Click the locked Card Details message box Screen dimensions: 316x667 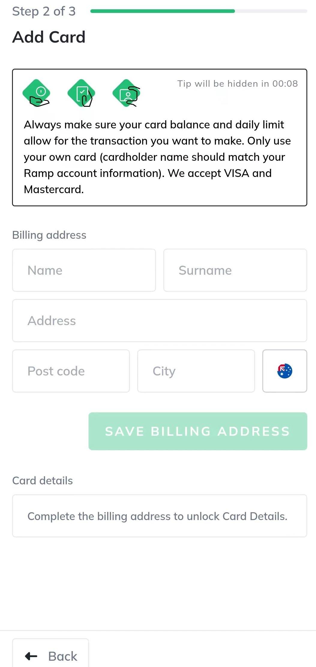click(x=159, y=516)
